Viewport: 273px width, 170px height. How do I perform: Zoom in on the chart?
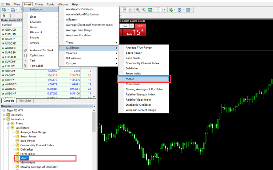[x=138, y=10]
